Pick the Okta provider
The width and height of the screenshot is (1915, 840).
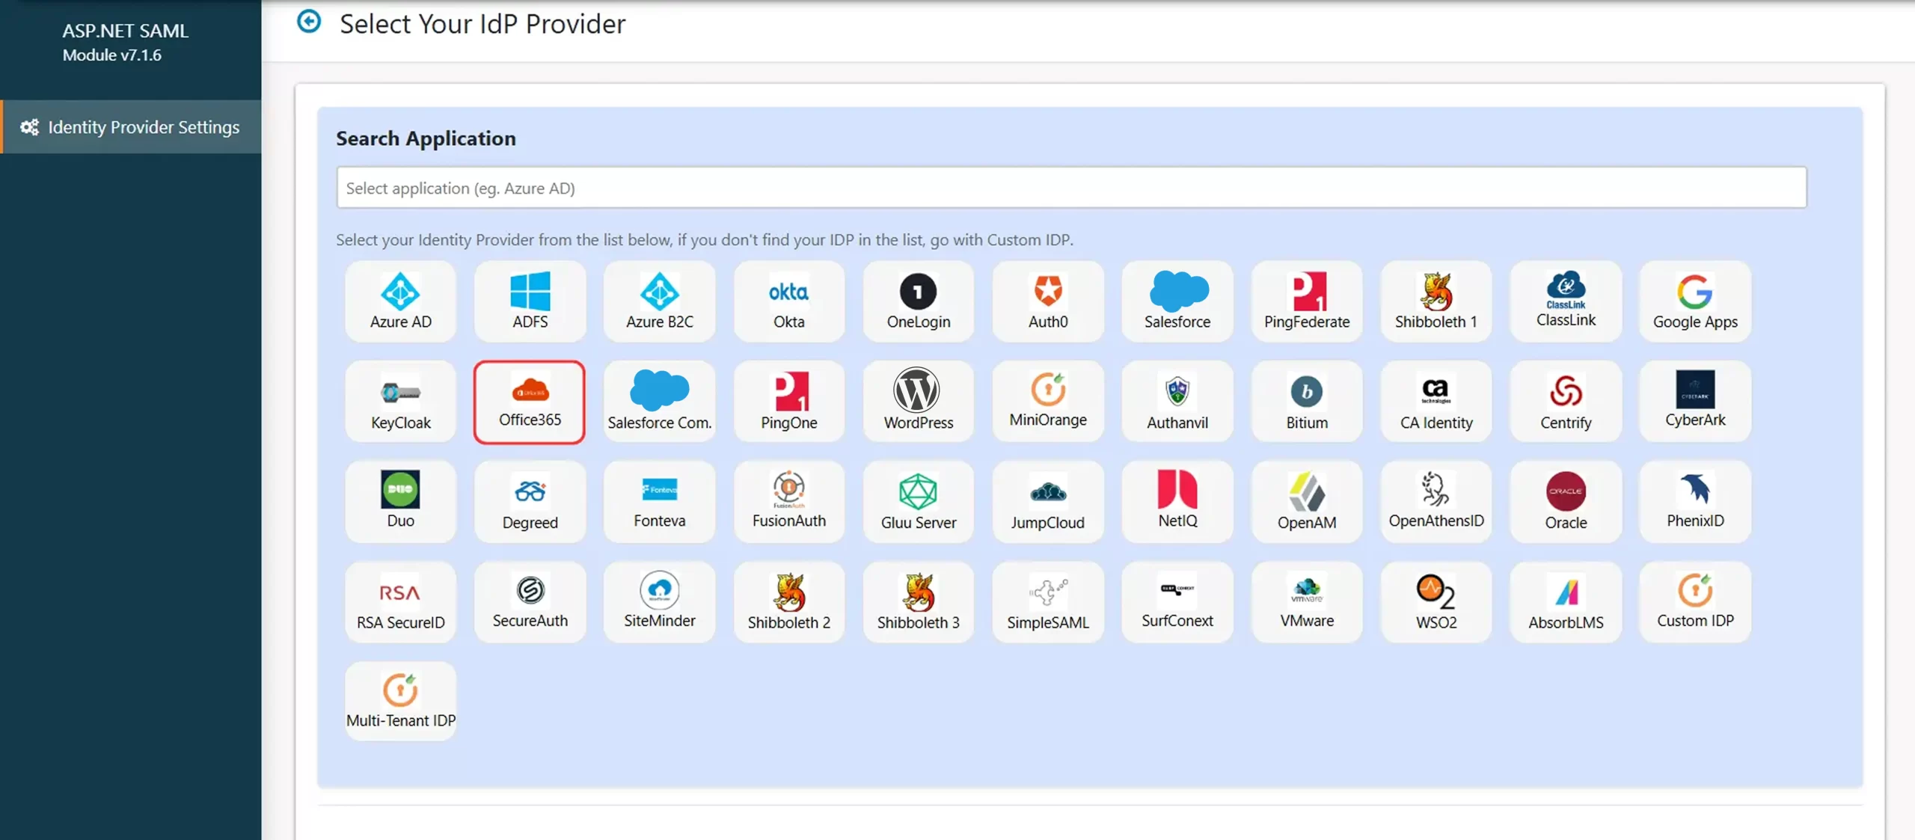click(x=788, y=301)
